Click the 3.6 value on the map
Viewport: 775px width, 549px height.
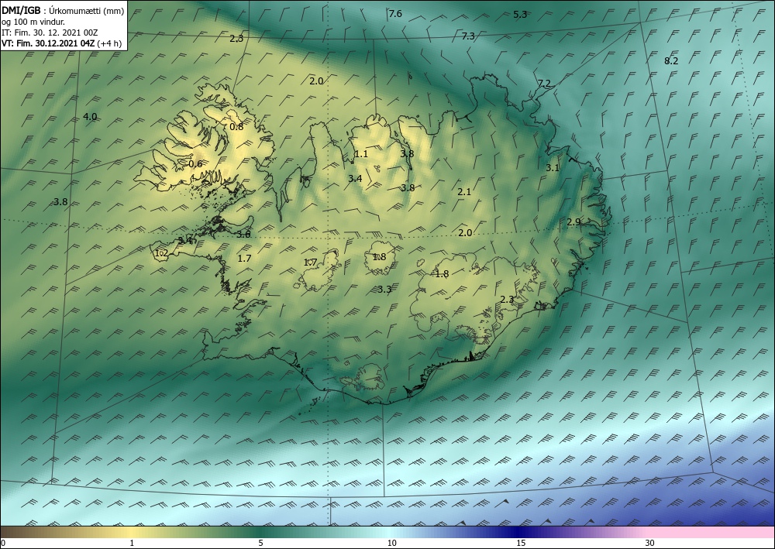pyautogui.click(x=243, y=235)
